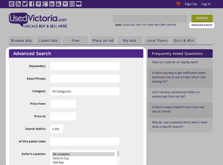Open FAQ about unrelated items in search
The image size is (223, 165).
(x=180, y=125)
